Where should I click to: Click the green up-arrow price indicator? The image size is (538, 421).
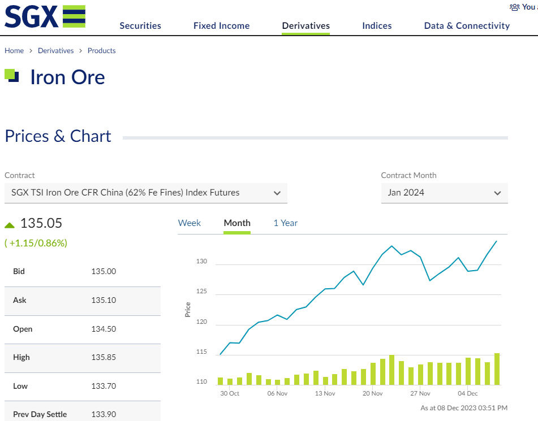coord(10,225)
